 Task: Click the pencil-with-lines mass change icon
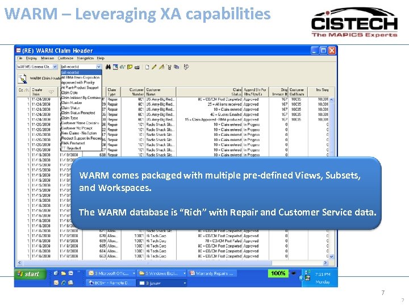pos(162,67)
